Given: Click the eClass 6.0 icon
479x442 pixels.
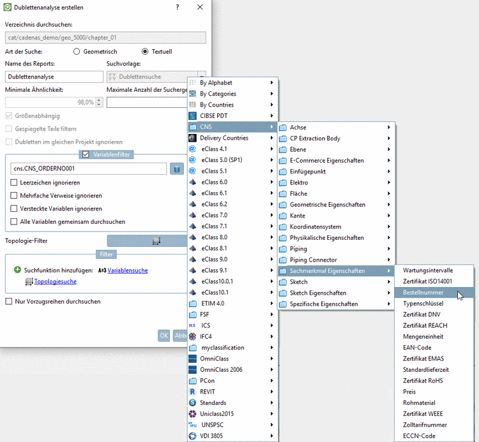Looking at the screenshot, I should pos(192,182).
